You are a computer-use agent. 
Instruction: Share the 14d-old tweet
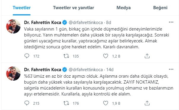[x=147, y=103]
